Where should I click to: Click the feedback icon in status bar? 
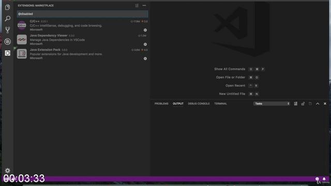[317, 179]
